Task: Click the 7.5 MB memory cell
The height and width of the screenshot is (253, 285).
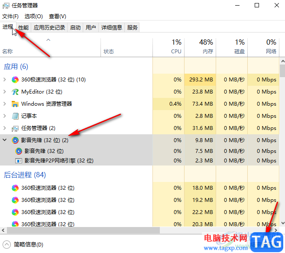Action: [200, 151]
